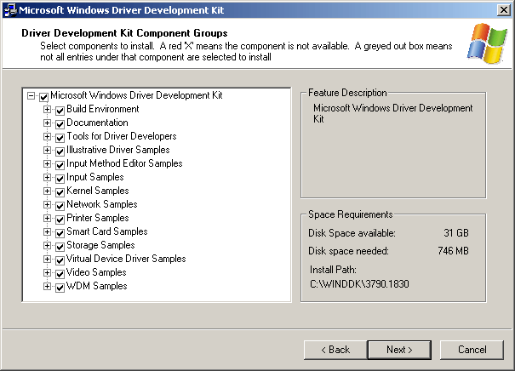Uncheck the Build Environment checkbox
The height and width of the screenshot is (371, 515).
(60, 111)
